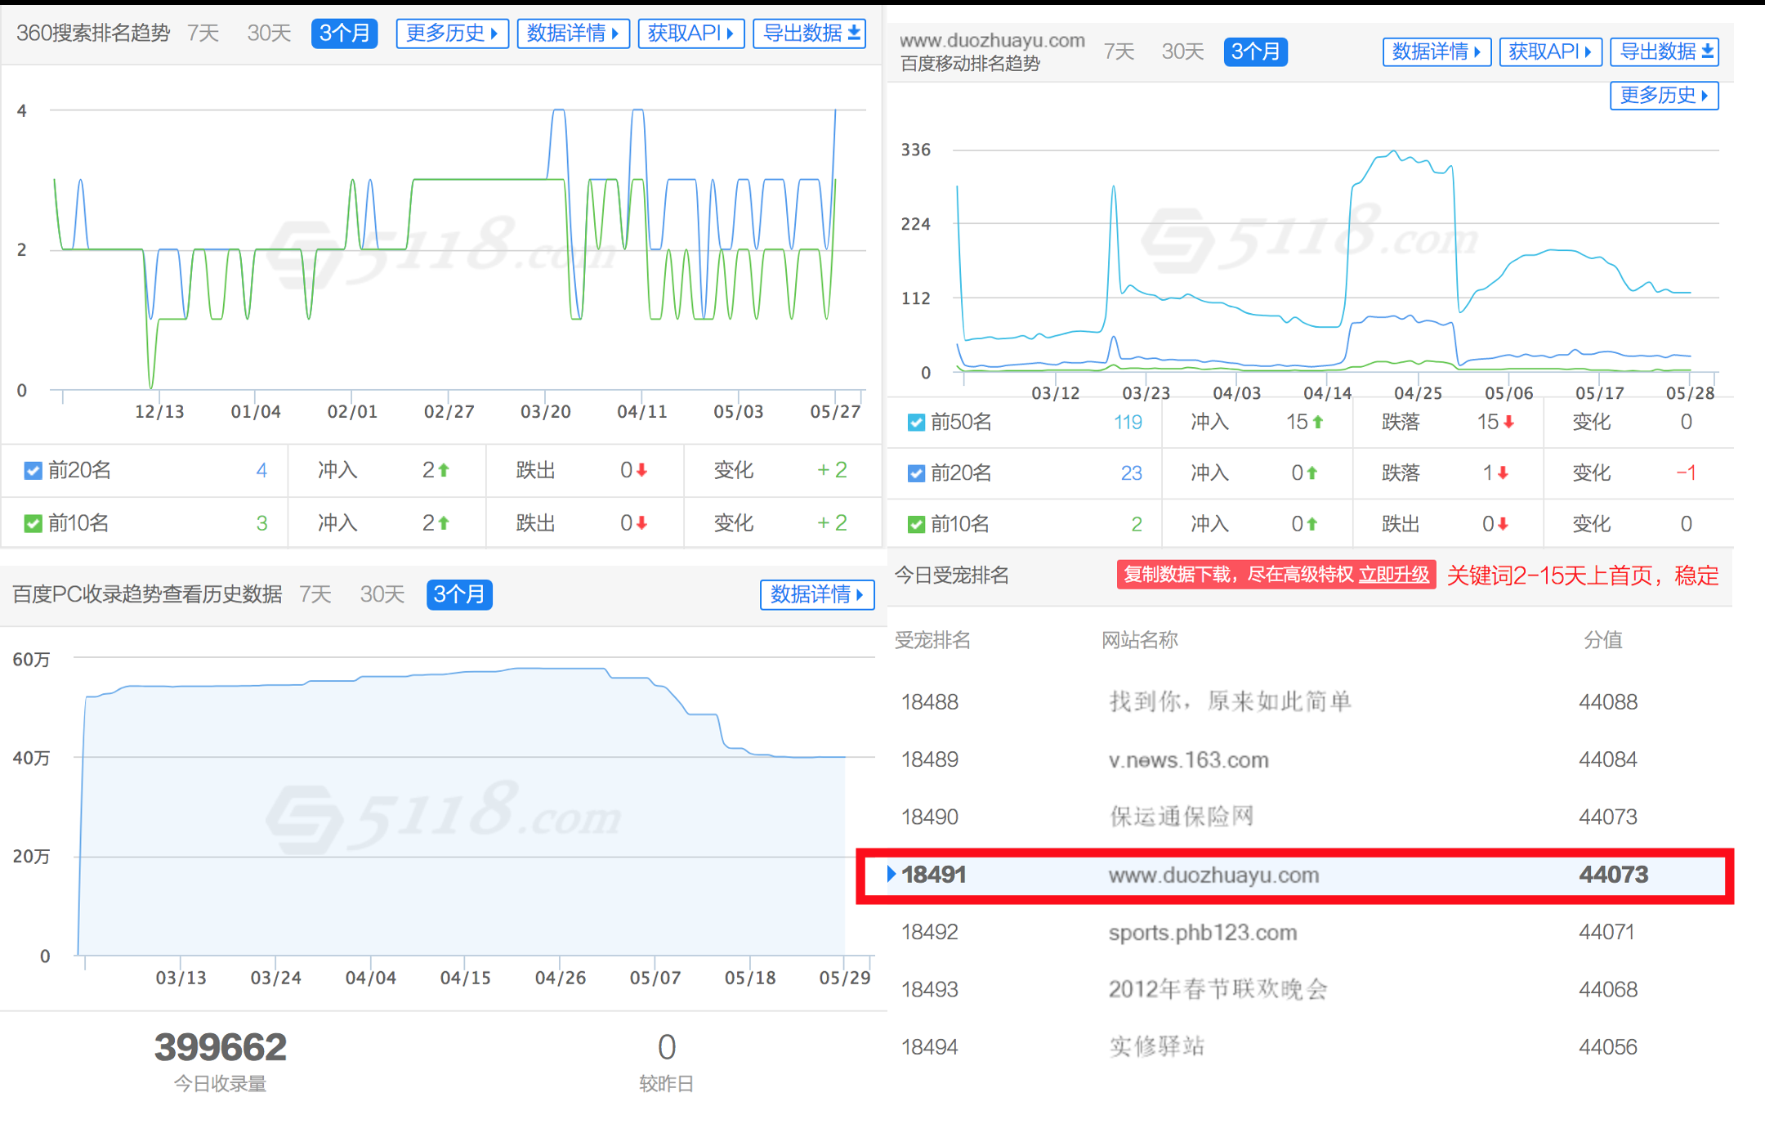1765x1133 pixels.
Task: Open 获取API in Baidu mobile panel
Action: [1550, 51]
